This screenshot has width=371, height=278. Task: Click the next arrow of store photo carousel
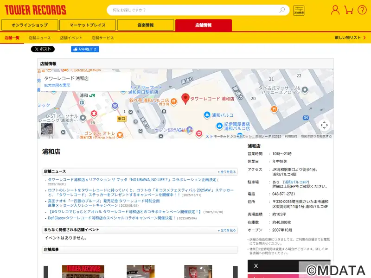(x=236, y=272)
